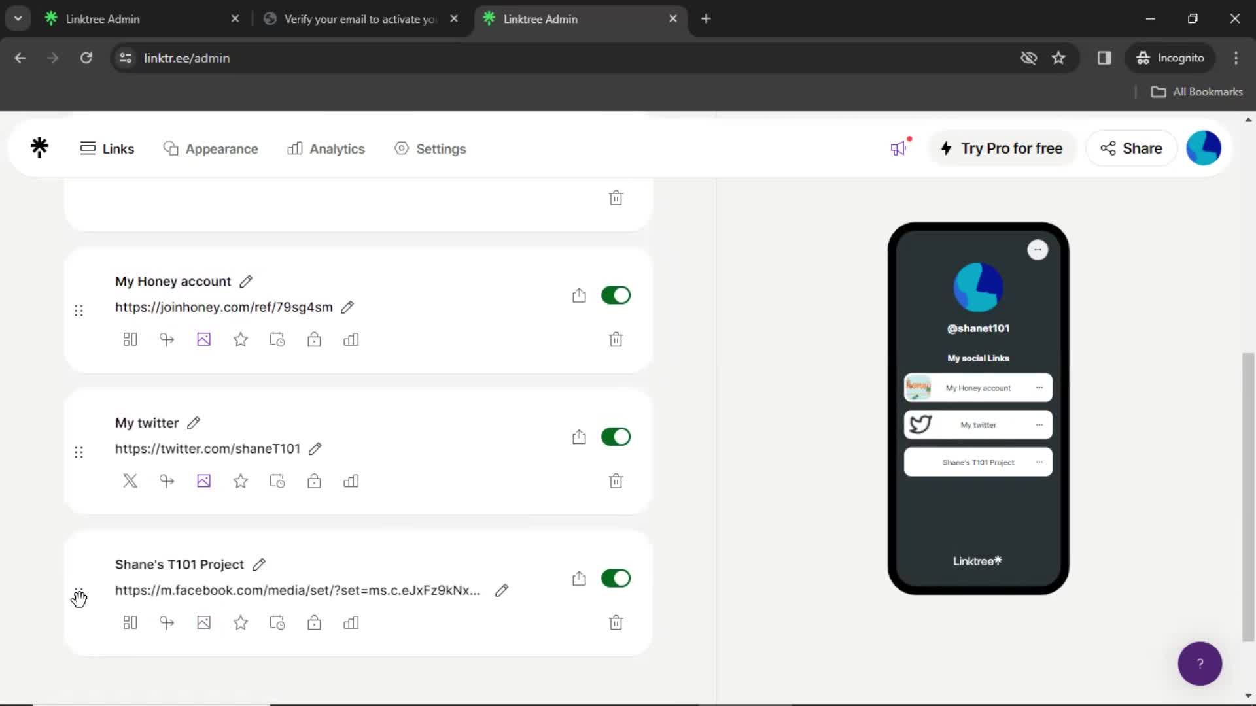This screenshot has height=706, width=1256.
Task: Click the X icon on My twitter
Action: pos(130,481)
